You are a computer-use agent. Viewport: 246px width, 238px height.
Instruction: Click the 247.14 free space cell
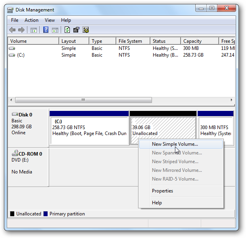pos(228,55)
